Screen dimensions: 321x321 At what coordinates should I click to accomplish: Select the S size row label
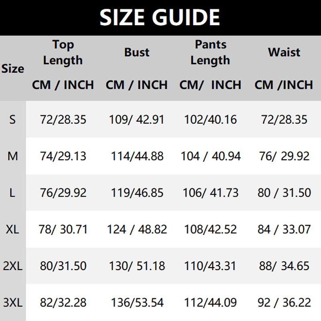[13, 120]
